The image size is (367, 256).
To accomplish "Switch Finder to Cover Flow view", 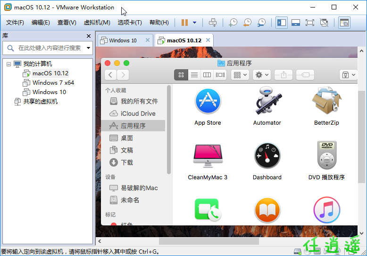I will click(220, 75).
